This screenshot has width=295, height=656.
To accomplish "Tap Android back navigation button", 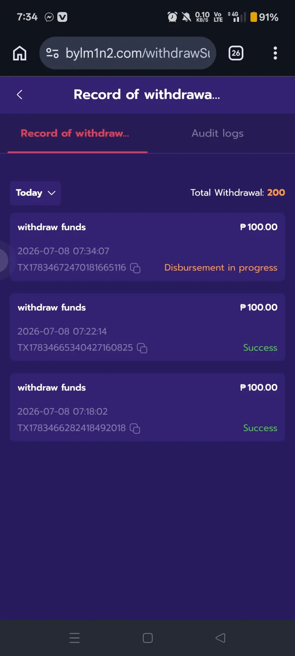I will pyautogui.click(x=221, y=638).
